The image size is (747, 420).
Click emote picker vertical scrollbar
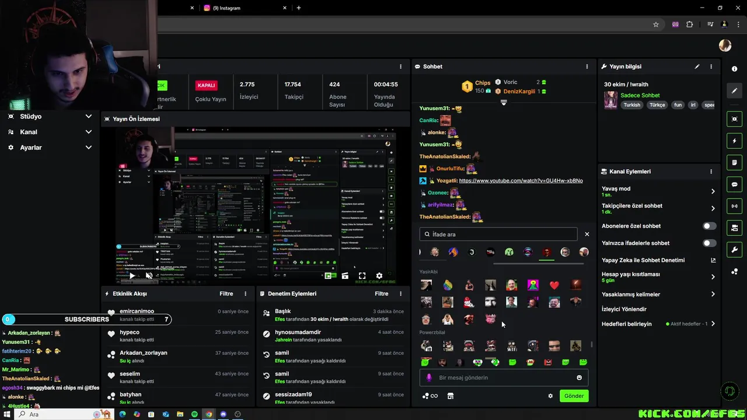pos(592,345)
